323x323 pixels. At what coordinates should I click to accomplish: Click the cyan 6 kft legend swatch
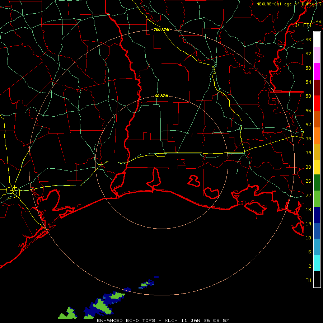317,263
